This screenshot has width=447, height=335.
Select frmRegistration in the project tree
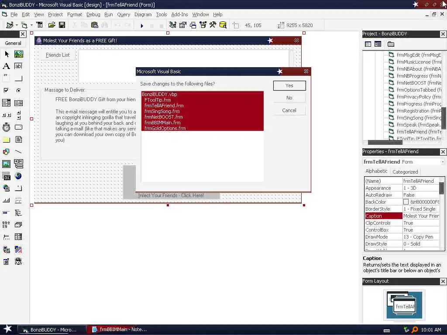point(416,111)
